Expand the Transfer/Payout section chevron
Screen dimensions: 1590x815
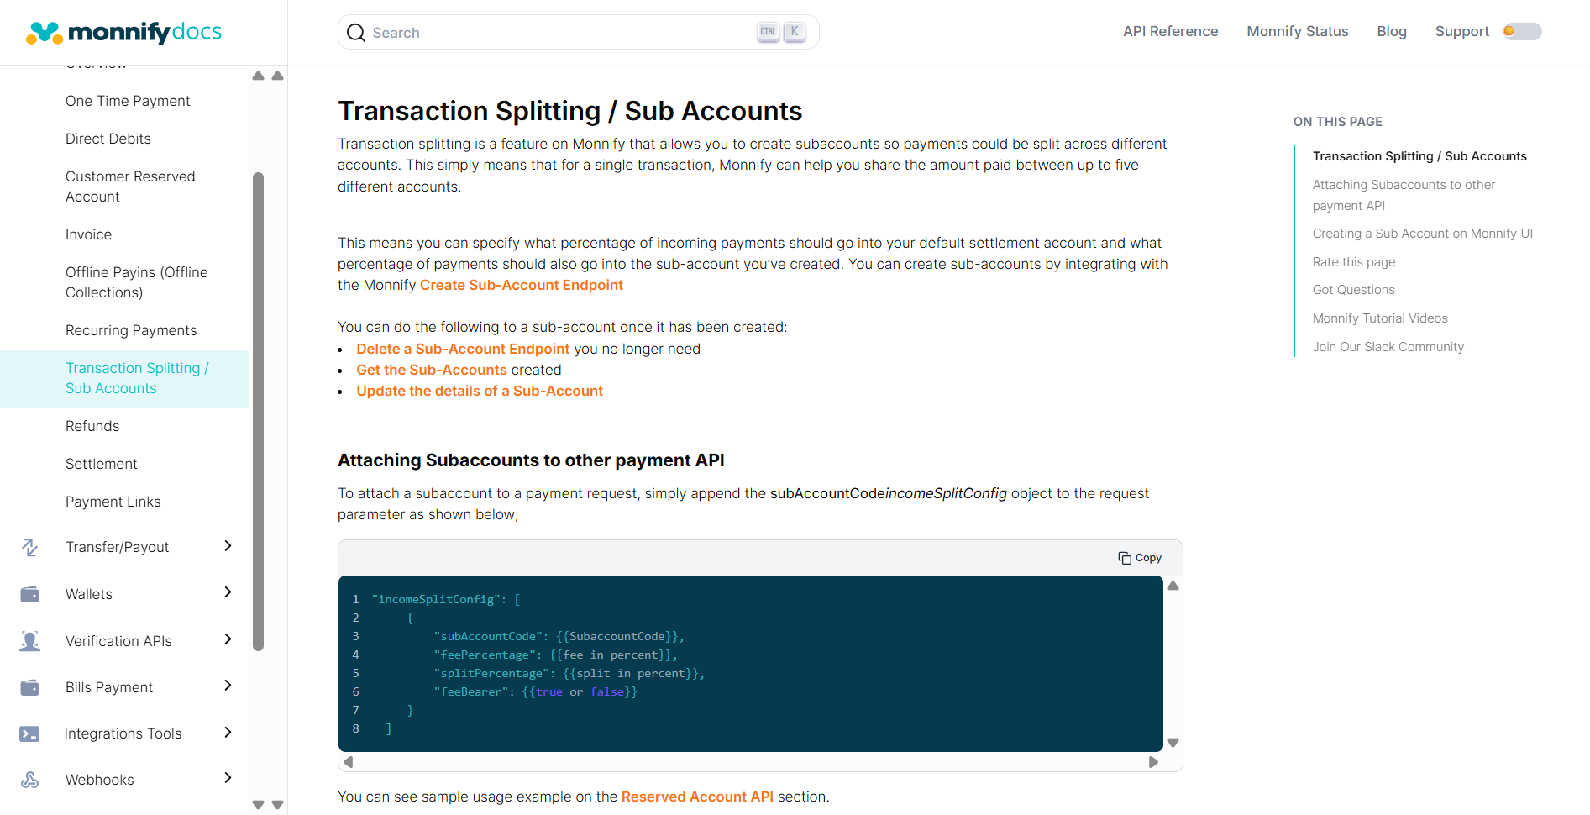tap(228, 546)
